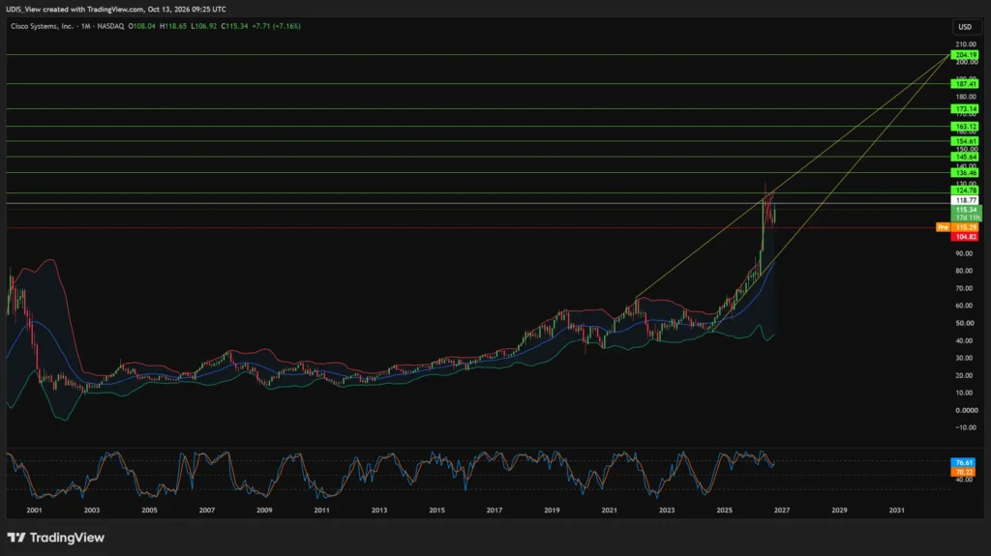The width and height of the screenshot is (991, 556).
Task: Click the 2001 year on time axis
Action: click(34, 511)
